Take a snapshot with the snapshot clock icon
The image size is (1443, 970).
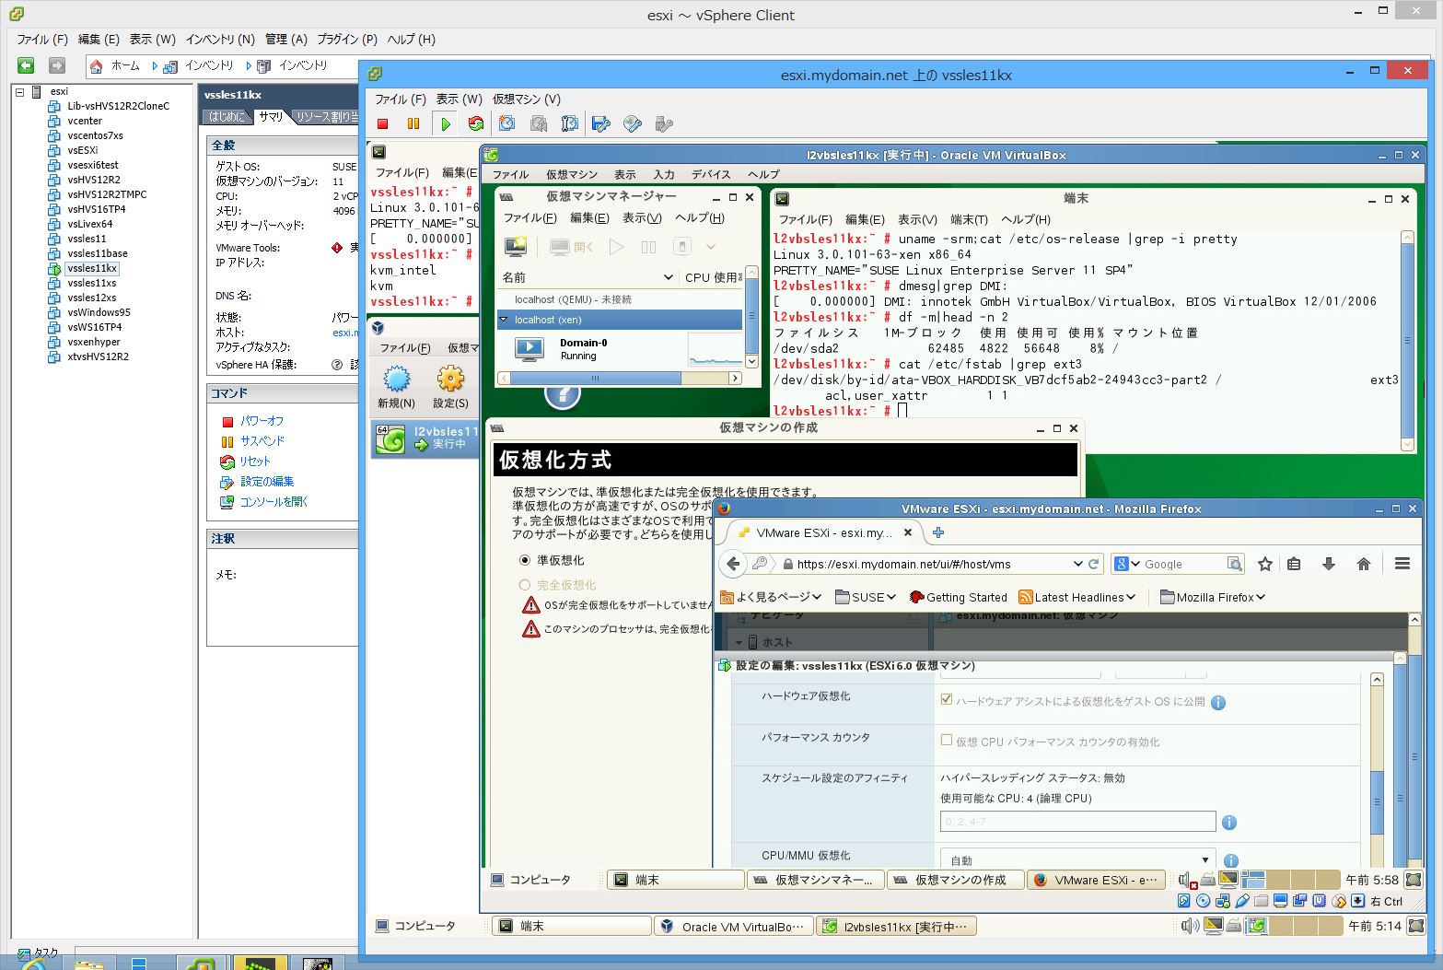pos(506,123)
